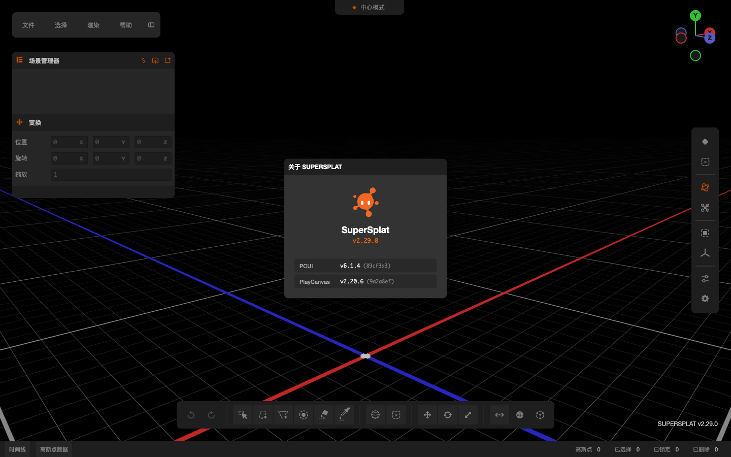Undo the last action in bottom toolbar
Image resolution: width=731 pixels, height=457 pixels.
[x=191, y=415]
